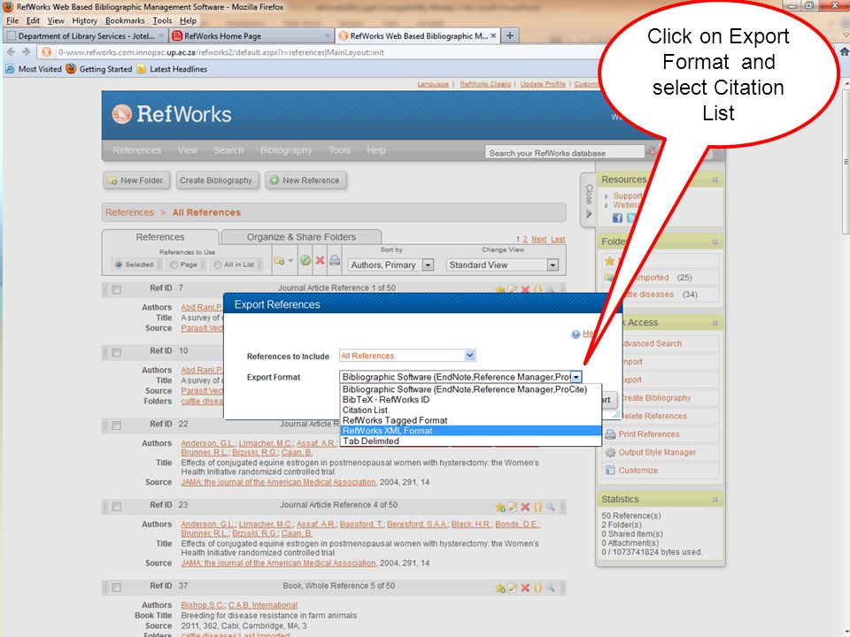The image size is (850, 637).
Task: Click the add-to-folder icon in references toolbar
Action: point(280,260)
